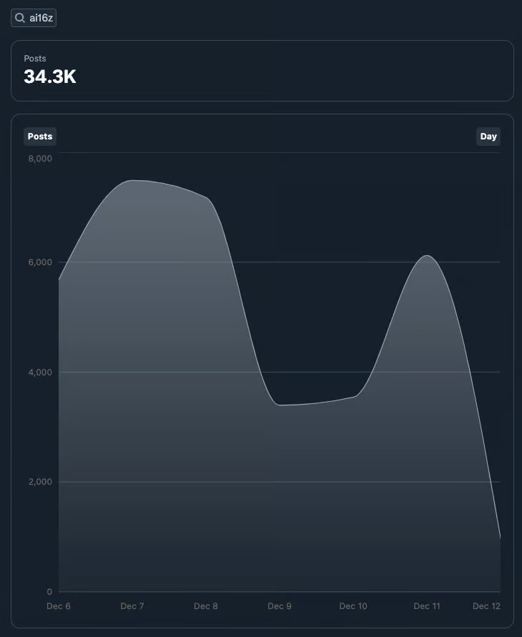The width and height of the screenshot is (522, 637).
Task: Click the Dec 10 date axis label
Action: (353, 606)
